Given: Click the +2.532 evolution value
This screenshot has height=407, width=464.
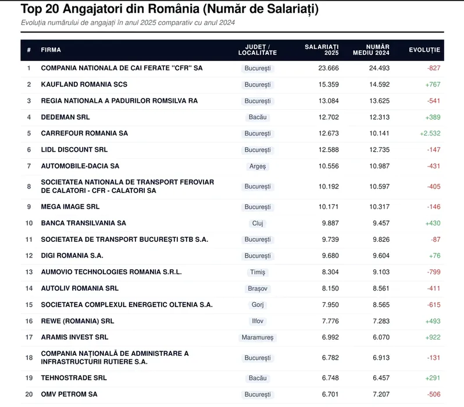Looking at the screenshot, I should point(430,134).
